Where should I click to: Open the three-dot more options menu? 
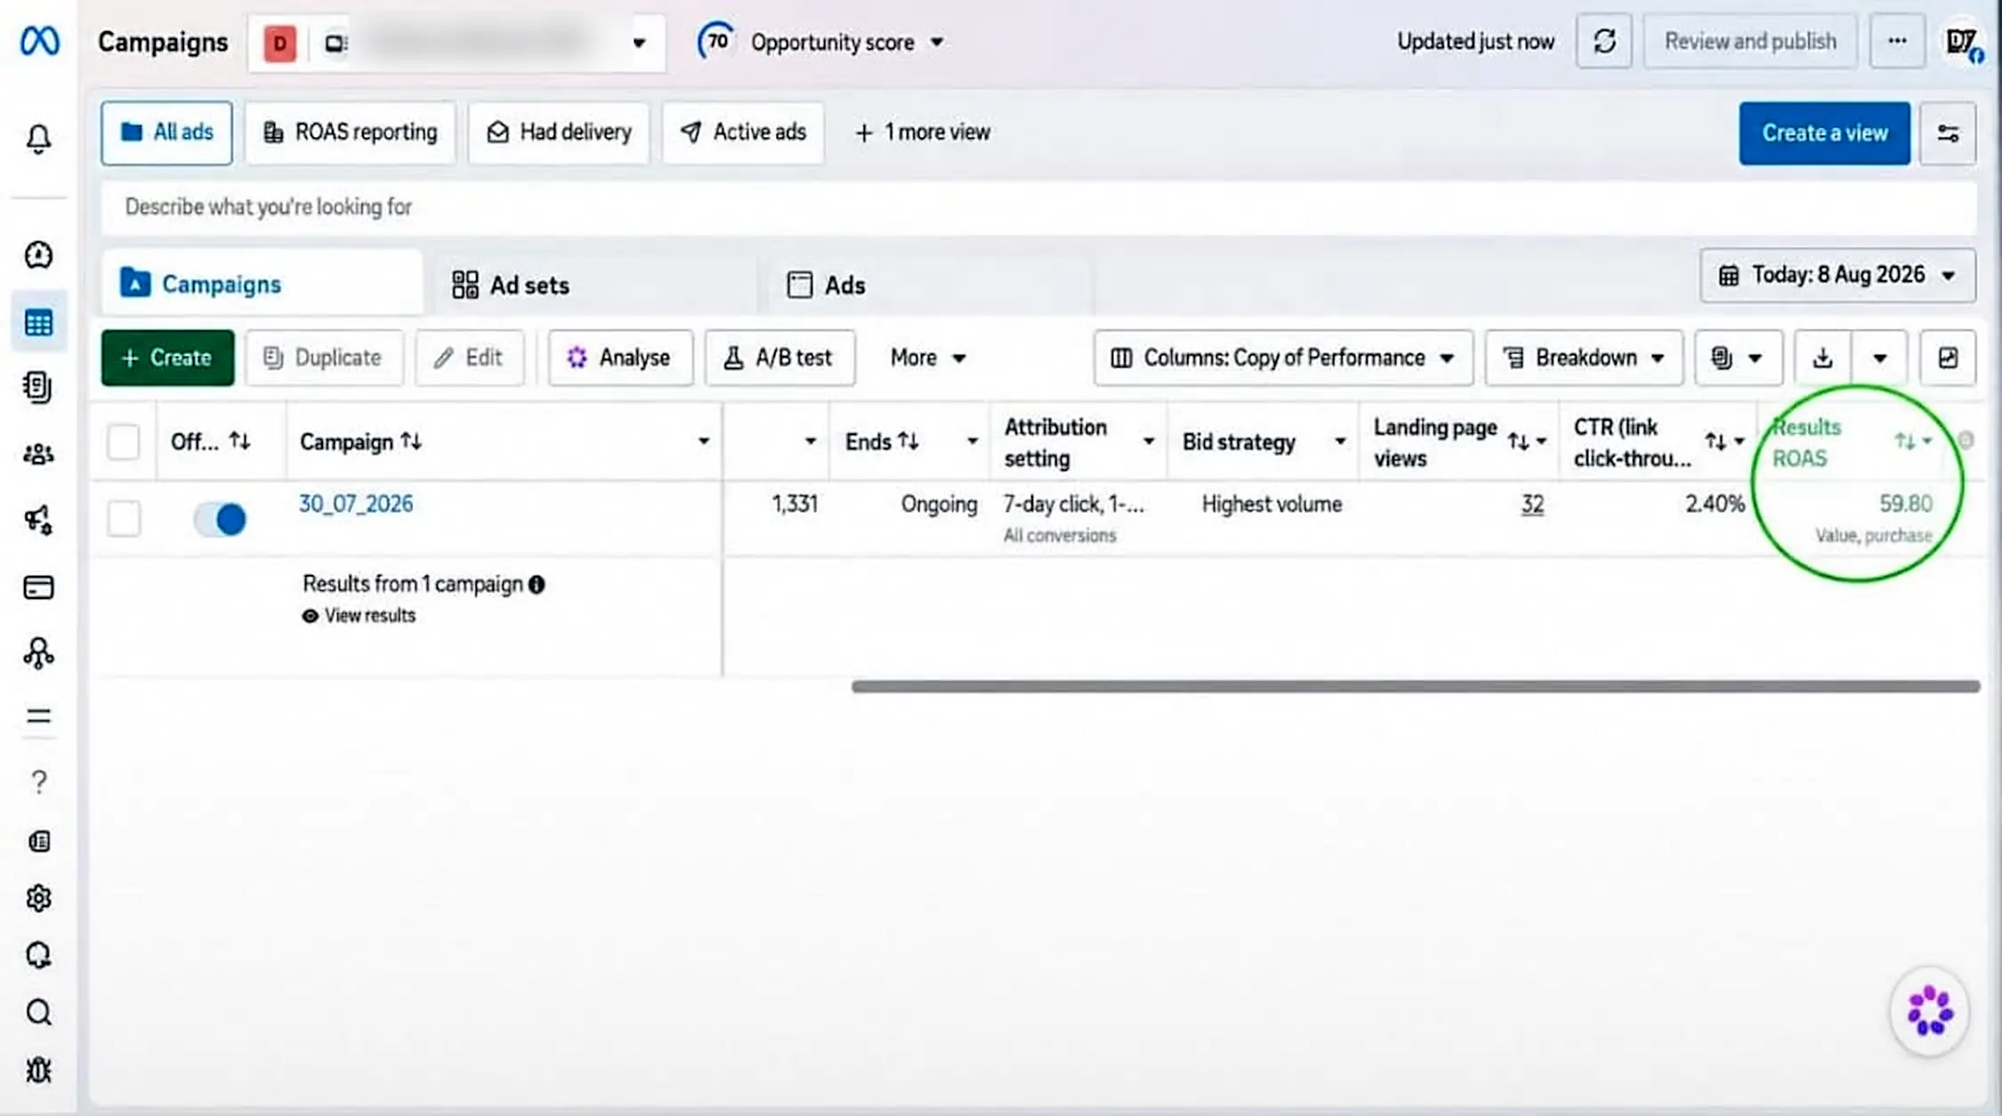pos(1897,42)
